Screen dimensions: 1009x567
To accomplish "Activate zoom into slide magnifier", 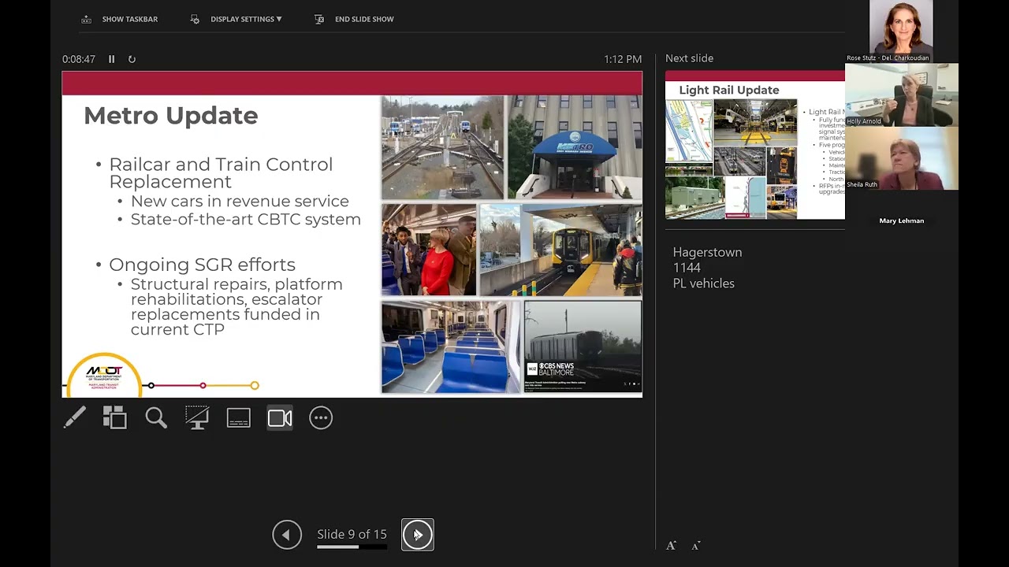I will [x=156, y=417].
